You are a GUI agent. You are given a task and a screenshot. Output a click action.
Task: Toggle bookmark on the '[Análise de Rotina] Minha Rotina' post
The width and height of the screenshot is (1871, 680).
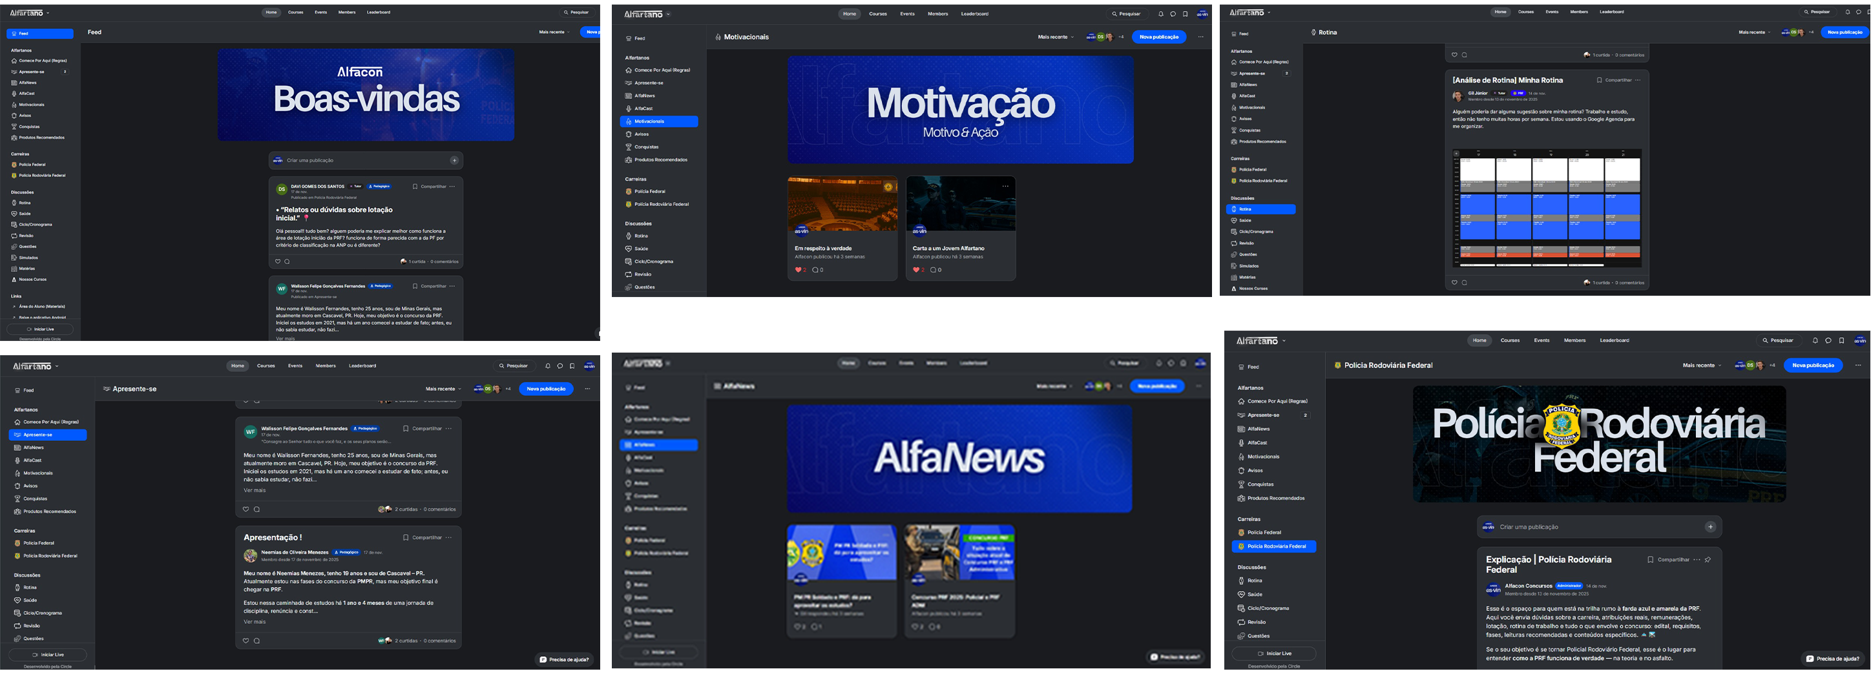pos(1600,81)
